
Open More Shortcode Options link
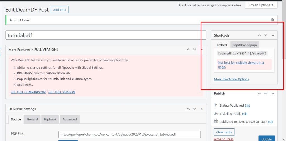click(231, 79)
